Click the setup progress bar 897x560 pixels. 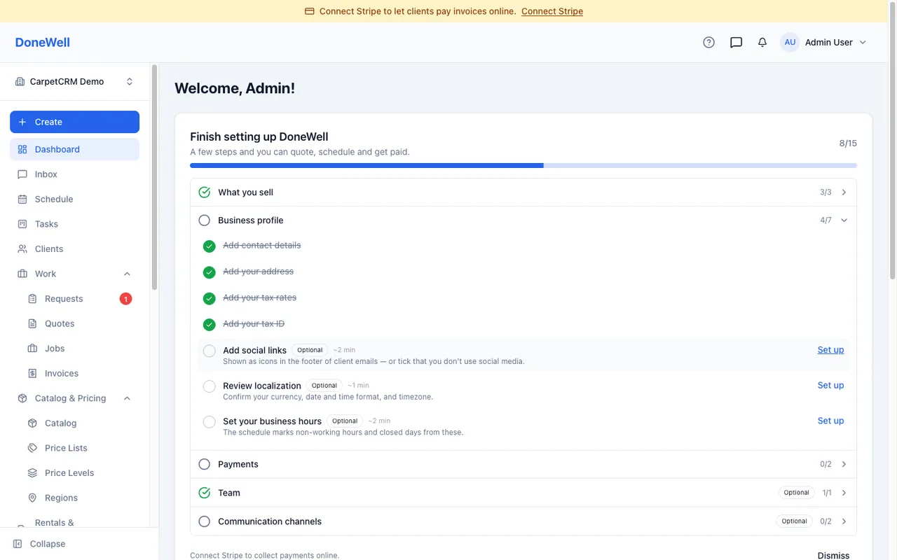pyautogui.click(x=523, y=166)
